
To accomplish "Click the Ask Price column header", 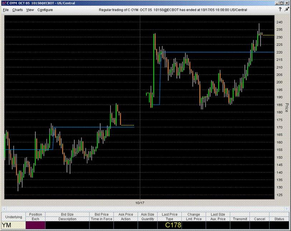I will (126, 214).
